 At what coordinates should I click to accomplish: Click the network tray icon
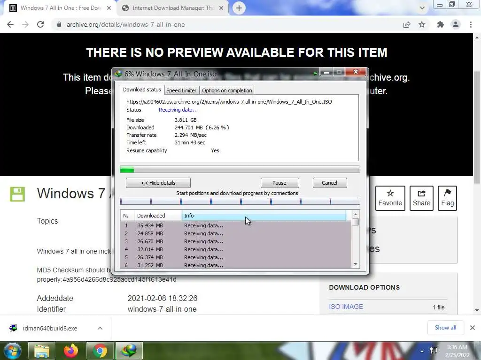[x=434, y=351]
